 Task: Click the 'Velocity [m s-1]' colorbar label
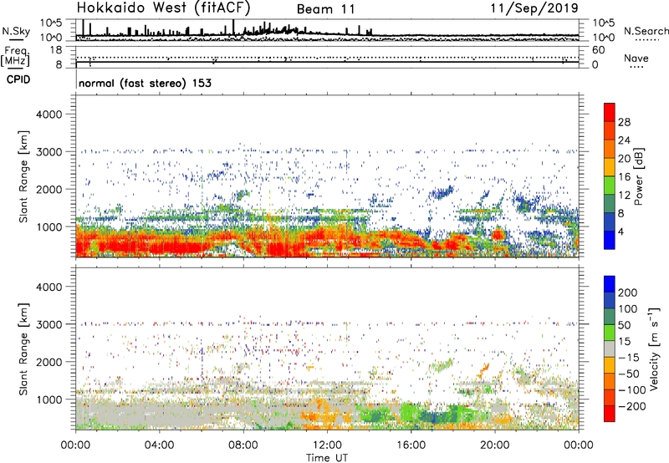point(654,349)
